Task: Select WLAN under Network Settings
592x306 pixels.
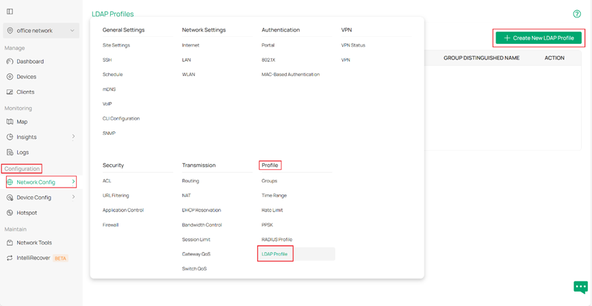Action: tap(188, 75)
